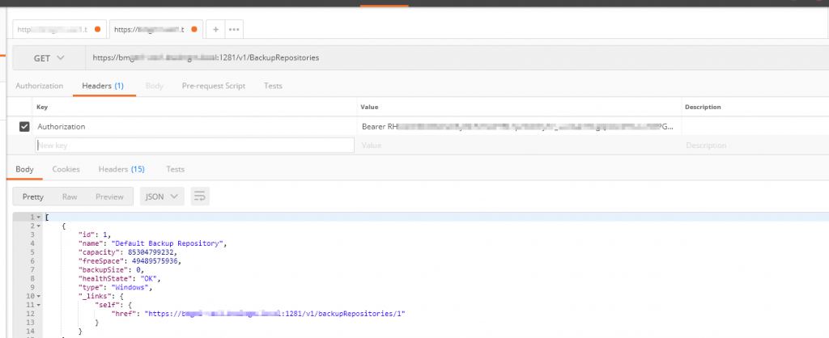829x338 pixels.
Task: Show response Headers (15) tab
Action: 121,169
